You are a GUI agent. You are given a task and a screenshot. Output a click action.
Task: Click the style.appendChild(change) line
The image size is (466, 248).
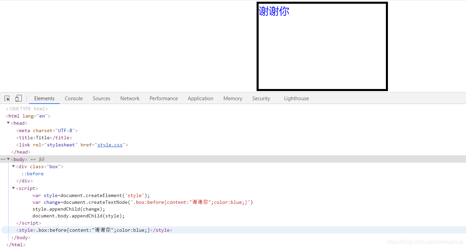coord(69,209)
